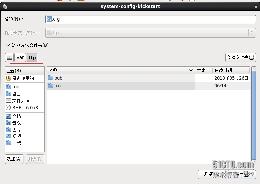
Task: Click the pub folder icon
Action: coord(50,78)
